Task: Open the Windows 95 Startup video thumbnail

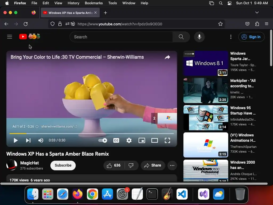Action: (206, 118)
